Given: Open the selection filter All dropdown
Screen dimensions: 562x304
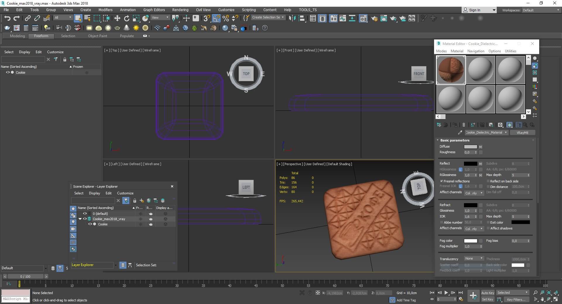Looking at the screenshot, I should (x=63, y=18).
